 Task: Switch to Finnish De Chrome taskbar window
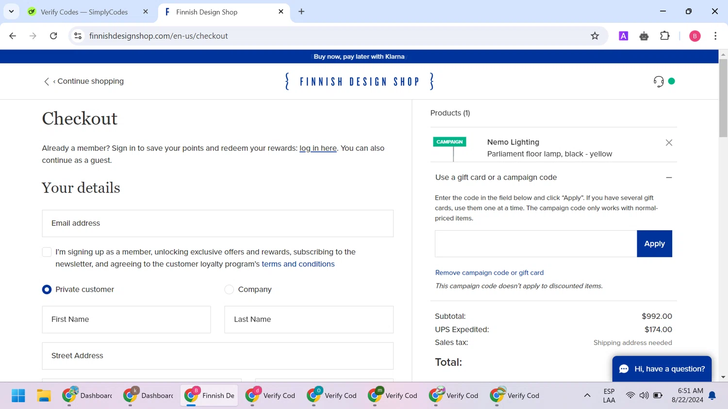tap(209, 395)
